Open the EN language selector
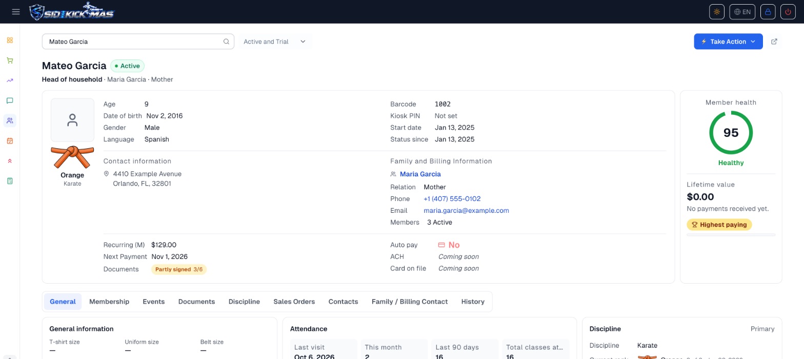The height and width of the screenshot is (359, 804). [x=742, y=12]
